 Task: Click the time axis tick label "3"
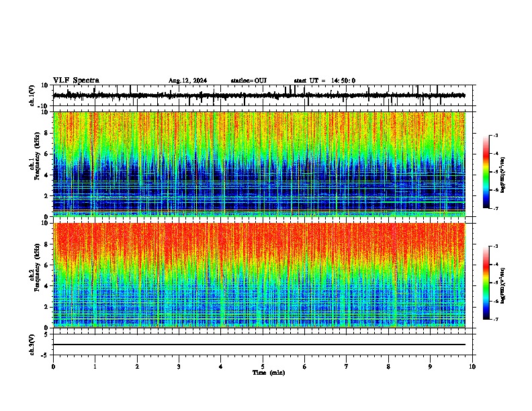[x=179, y=367]
